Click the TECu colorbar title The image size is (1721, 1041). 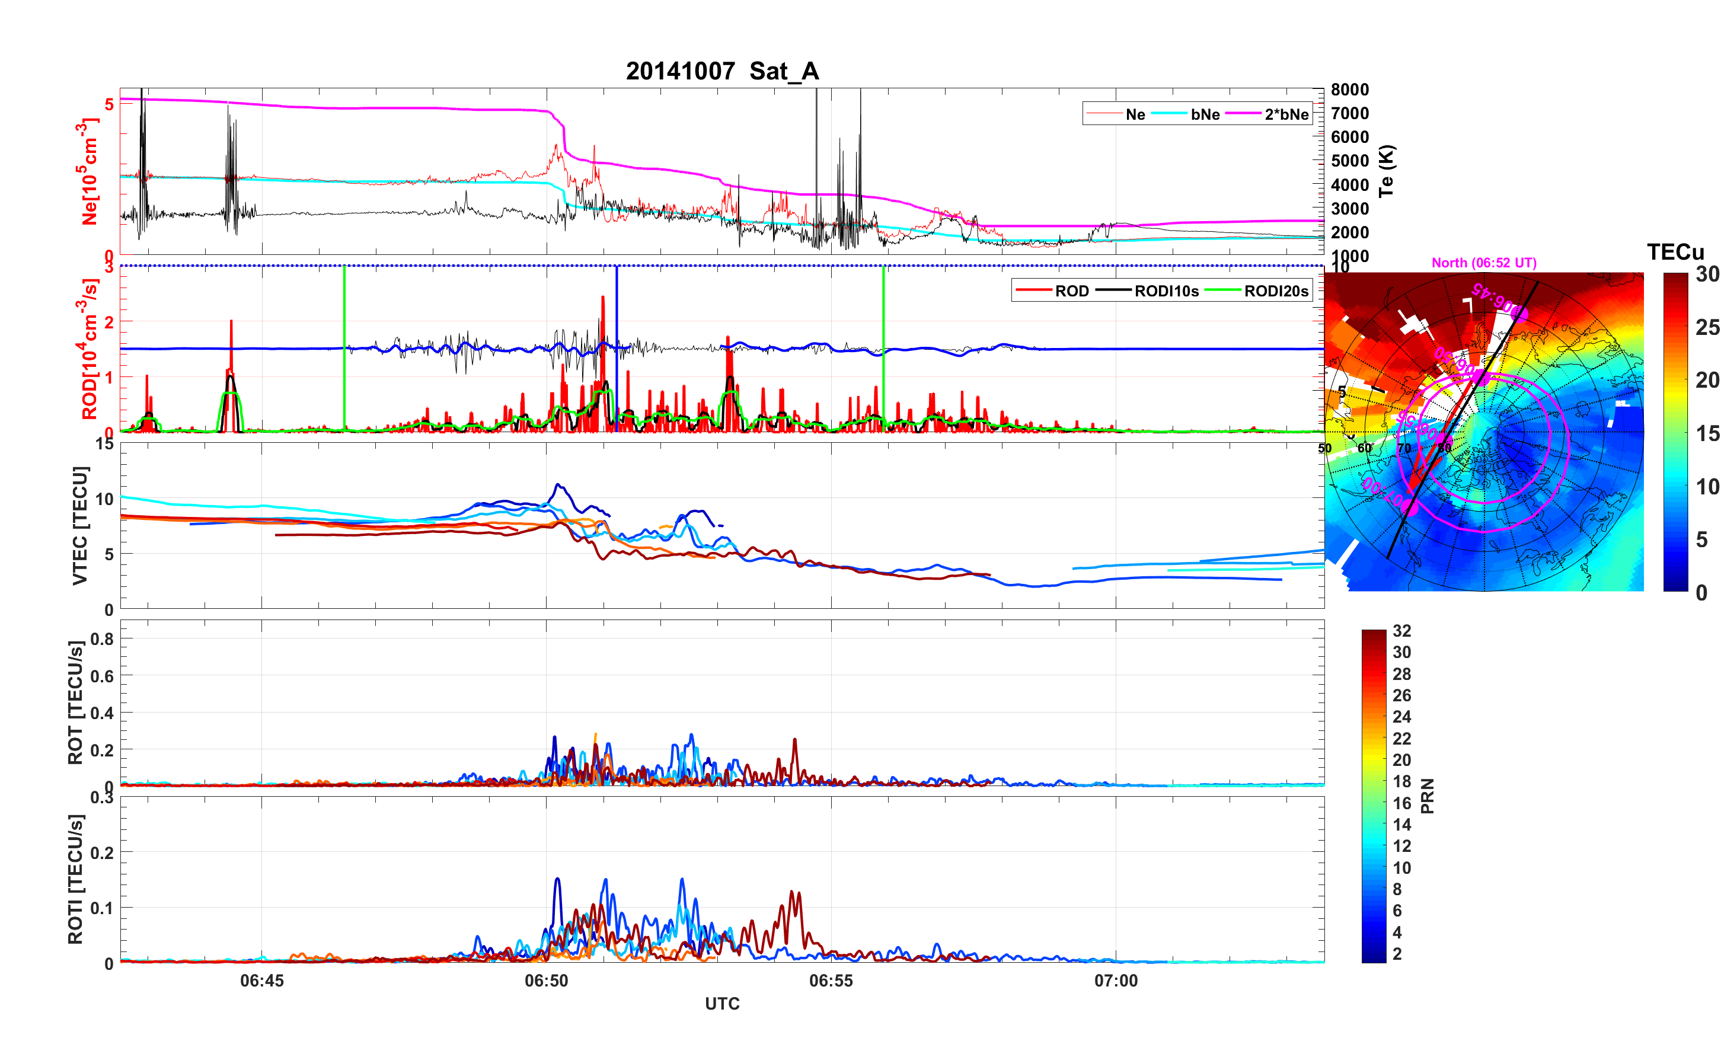[1675, 252]
